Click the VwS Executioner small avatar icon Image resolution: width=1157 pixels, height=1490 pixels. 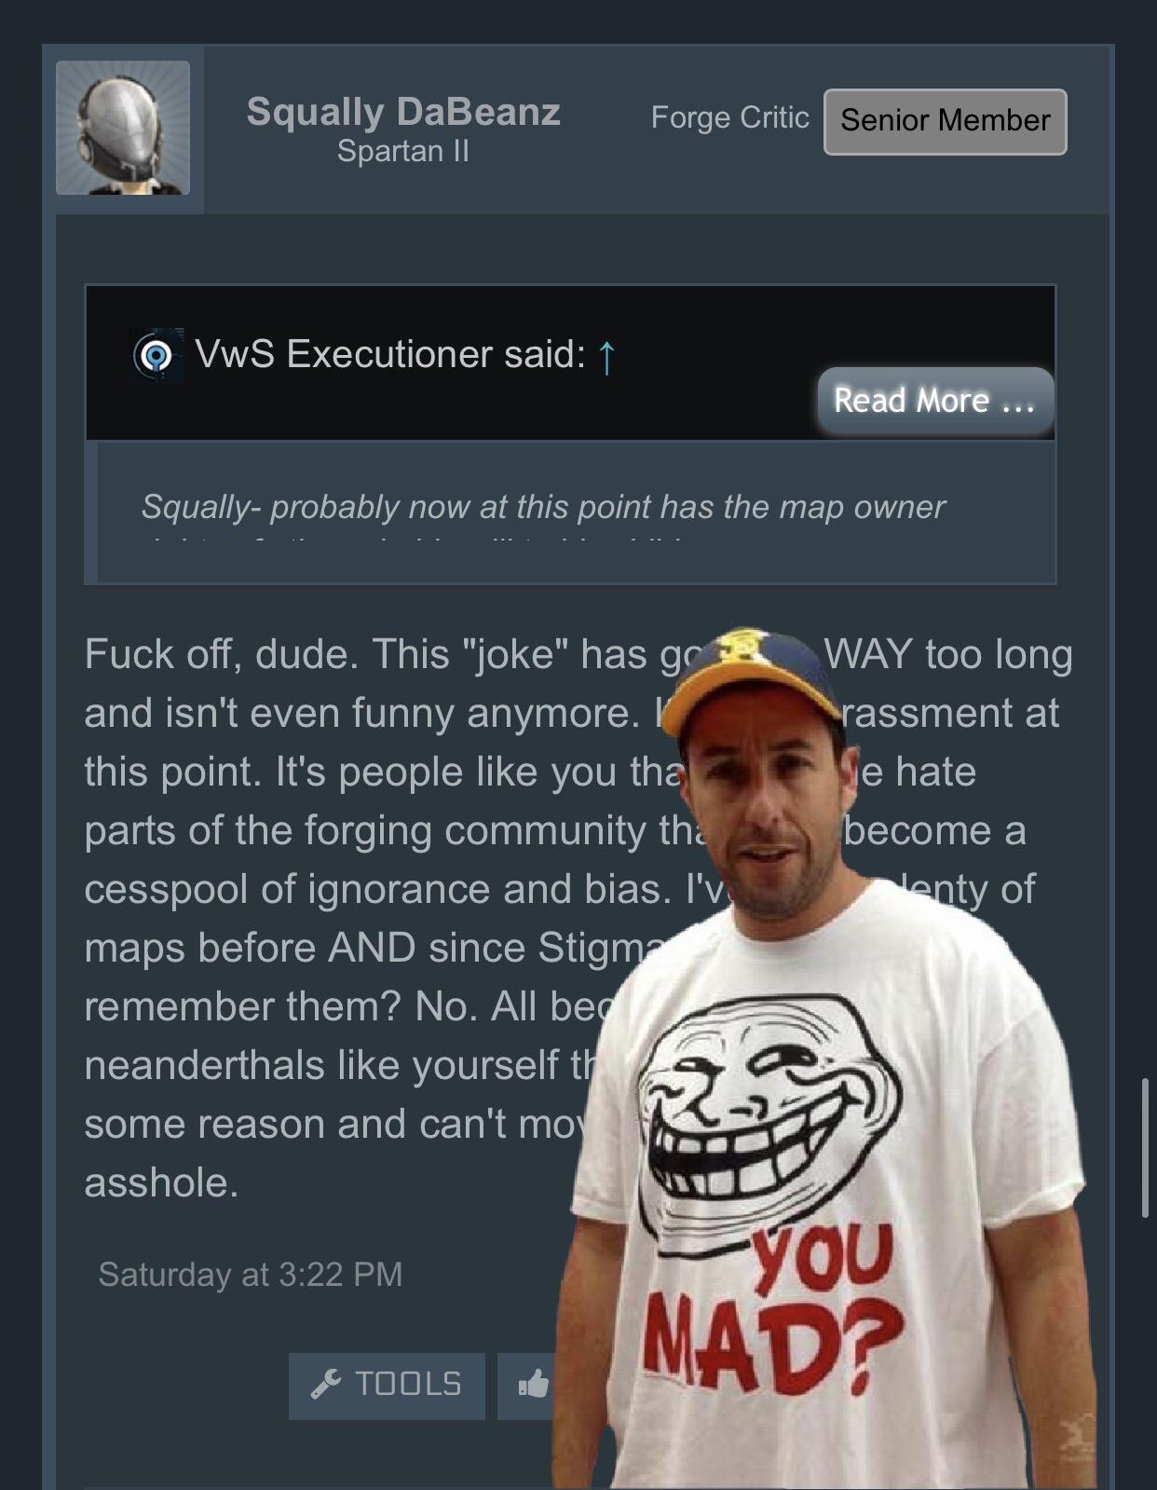pyautogui.click(x=156, y=355)
